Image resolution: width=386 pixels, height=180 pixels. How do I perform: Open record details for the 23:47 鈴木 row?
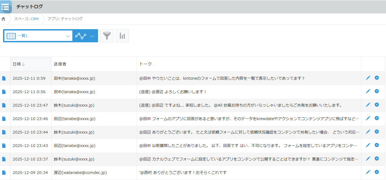pos(4,105)
